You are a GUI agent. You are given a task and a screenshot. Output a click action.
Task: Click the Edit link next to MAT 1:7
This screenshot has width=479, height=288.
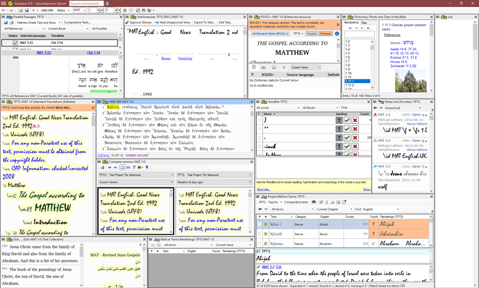[278, 267]
